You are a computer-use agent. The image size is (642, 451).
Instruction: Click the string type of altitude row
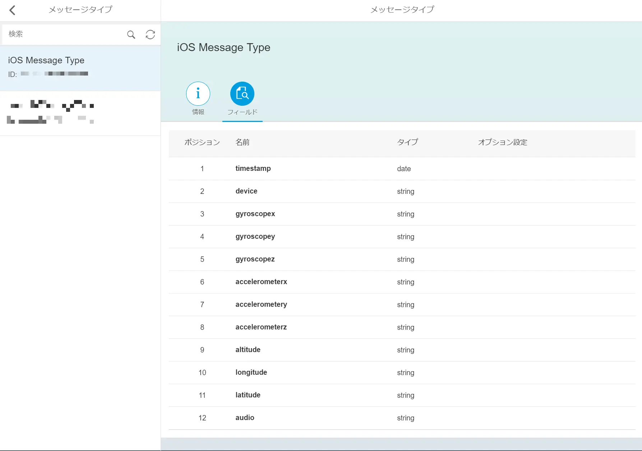(x=406, y=350)
